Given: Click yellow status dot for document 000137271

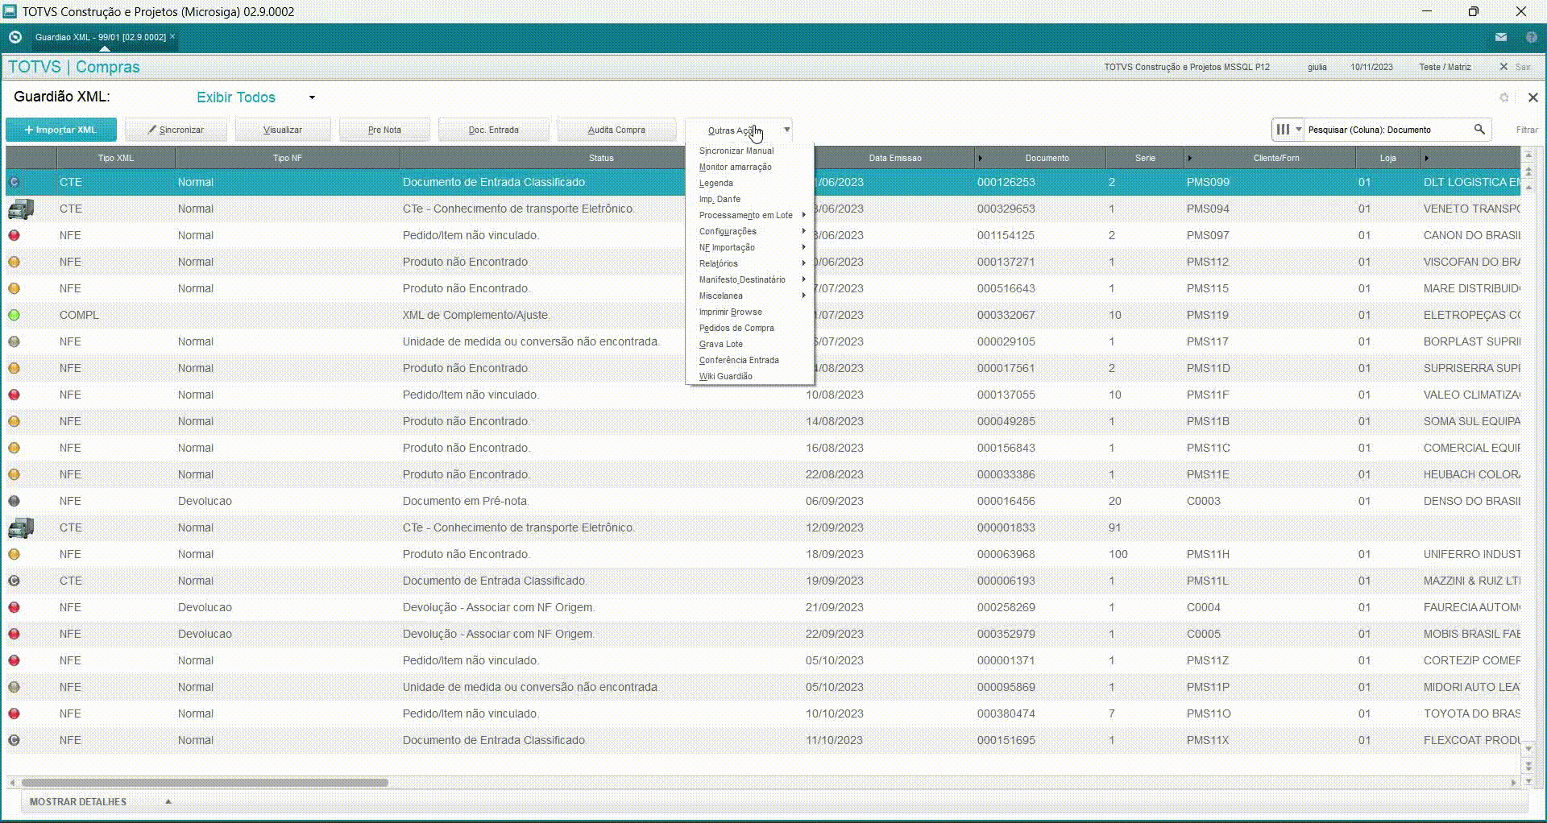Looking at the screenshot, I should pos(14,263).
